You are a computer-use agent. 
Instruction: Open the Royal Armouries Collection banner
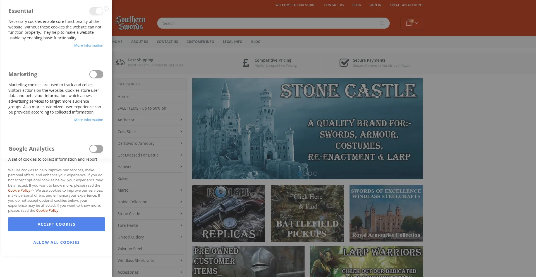pyautogui.click(x=386, y=213)
